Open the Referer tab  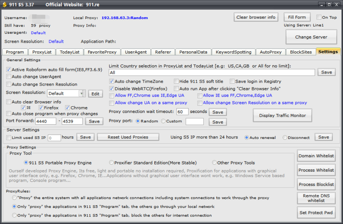163,52
